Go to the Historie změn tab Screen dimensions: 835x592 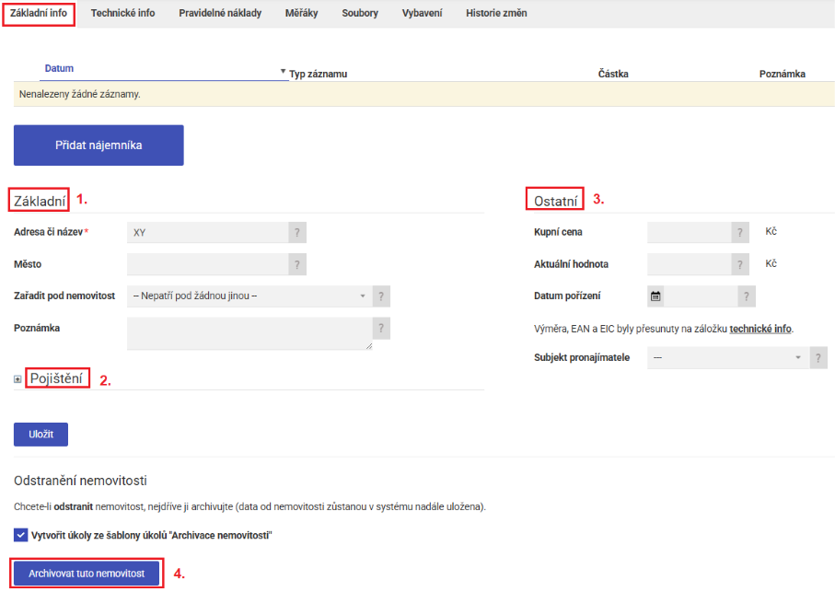(x=496, y=14)
